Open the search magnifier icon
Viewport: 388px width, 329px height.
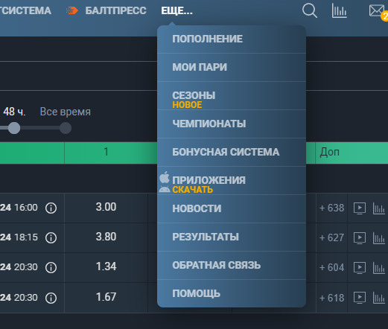[x=310, y=11]
